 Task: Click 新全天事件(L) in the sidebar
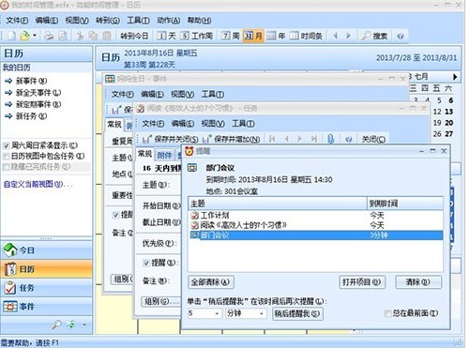(38, 93)
